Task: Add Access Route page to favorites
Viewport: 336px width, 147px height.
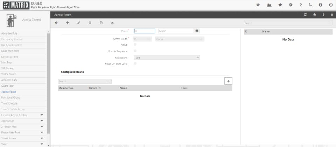Action: (315, 15)
